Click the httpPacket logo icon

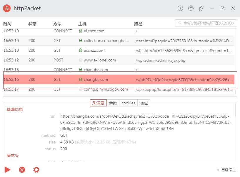(x=7, y=8)
